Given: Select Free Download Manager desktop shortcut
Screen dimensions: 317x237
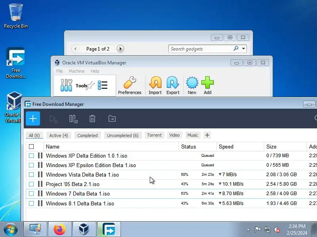Looking at the screenshot, I should pyautogui.click(x=16, y=63).
